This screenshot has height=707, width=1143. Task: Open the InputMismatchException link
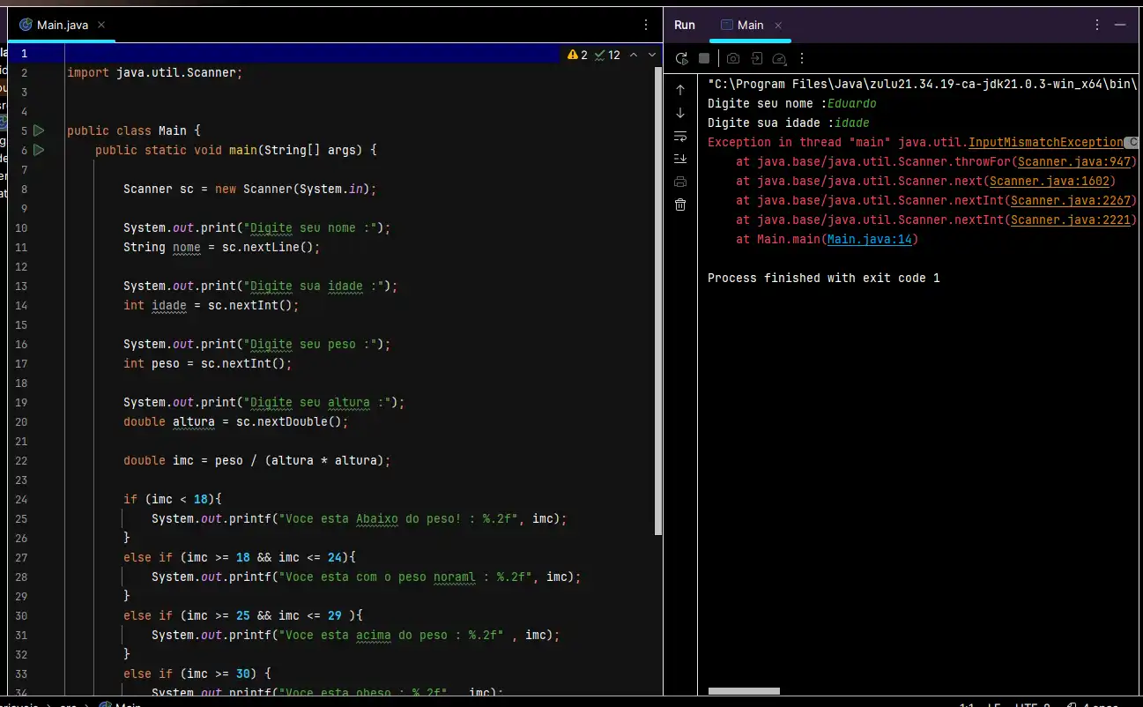[x=1046, y=142]
